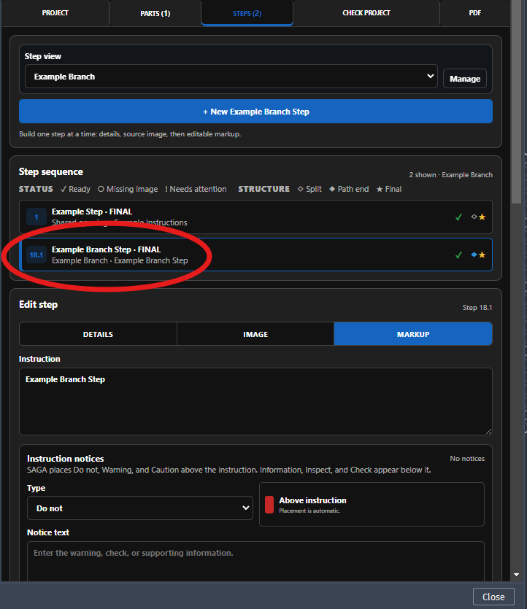Image resolution: width=527 pixels, height=609 pixels.
Task: Click the red Above instruction color swatch
Action: coord(269,505)
